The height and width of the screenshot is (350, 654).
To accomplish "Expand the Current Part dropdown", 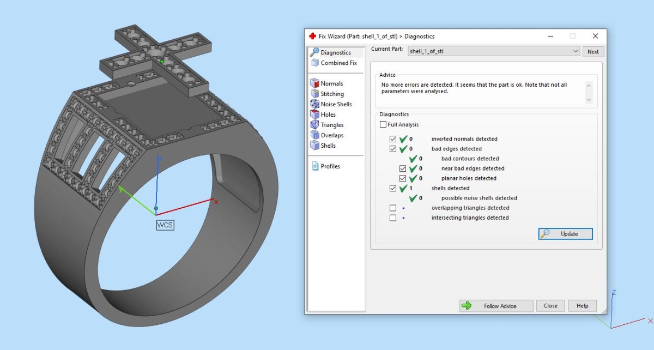I will [x=576, y=51].
